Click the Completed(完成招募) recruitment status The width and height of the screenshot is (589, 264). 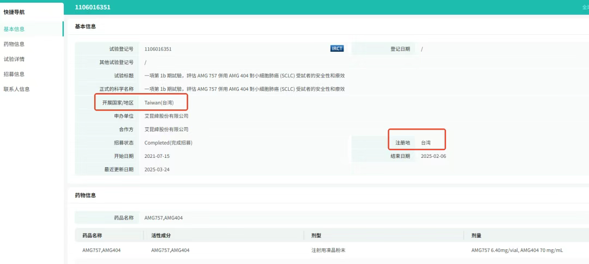click(x=169, y=143)
